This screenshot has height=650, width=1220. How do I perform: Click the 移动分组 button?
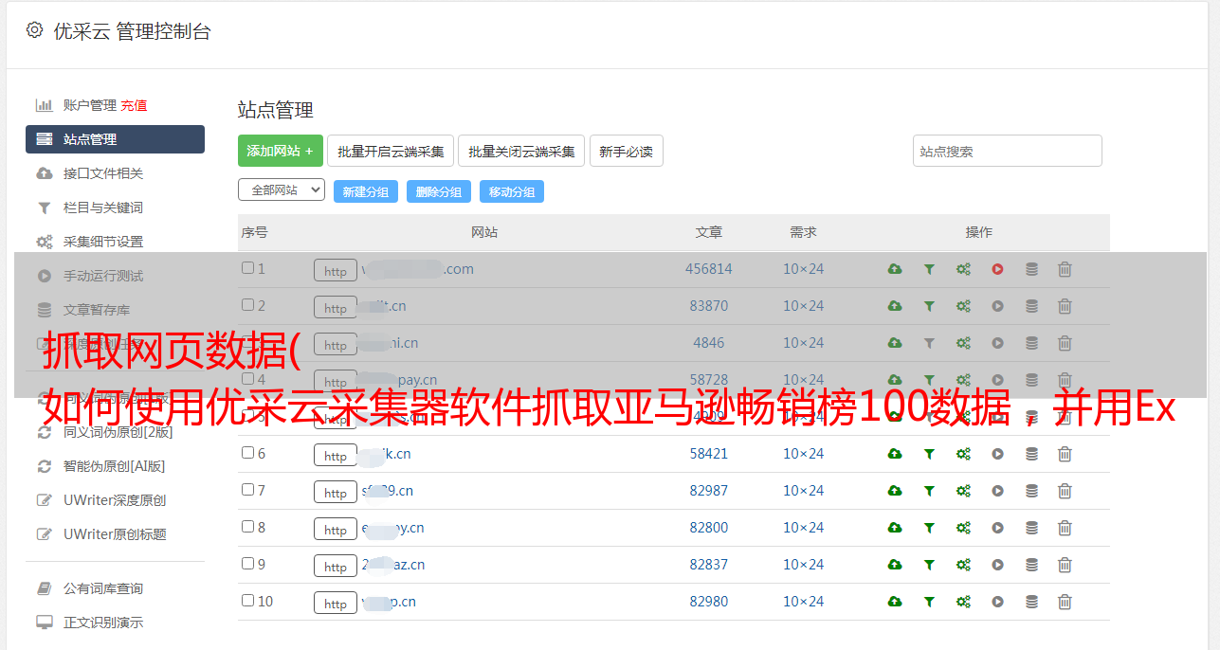(x=512, y=191)
